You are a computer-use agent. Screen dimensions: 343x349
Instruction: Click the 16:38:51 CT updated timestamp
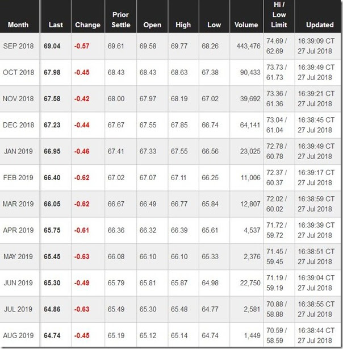(x=318, y=251)
